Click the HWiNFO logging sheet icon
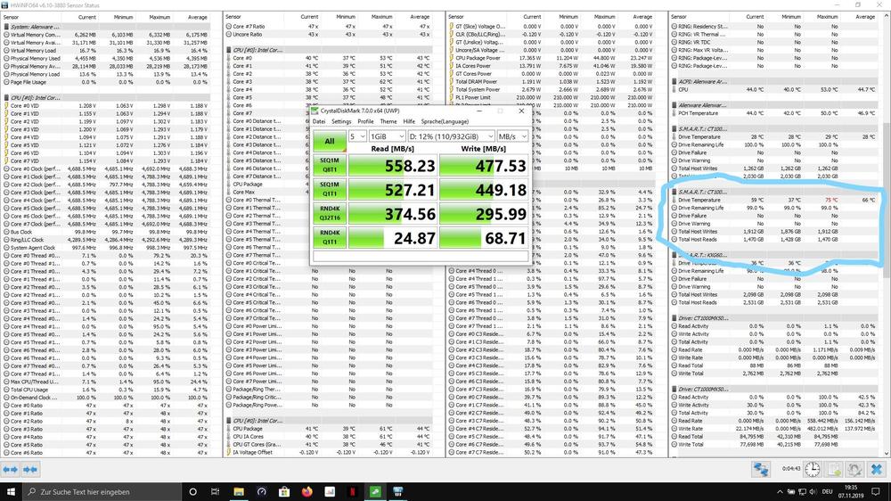 [835, 469]
